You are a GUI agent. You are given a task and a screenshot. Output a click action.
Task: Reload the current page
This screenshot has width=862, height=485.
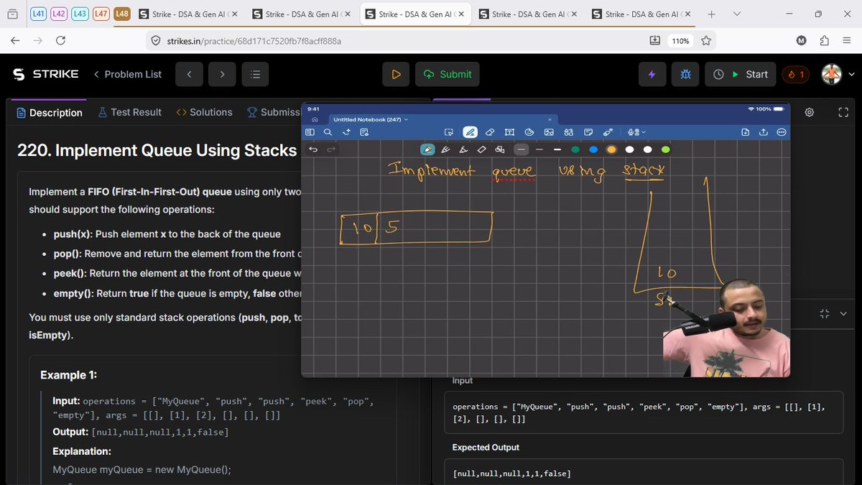click(60, 41)
